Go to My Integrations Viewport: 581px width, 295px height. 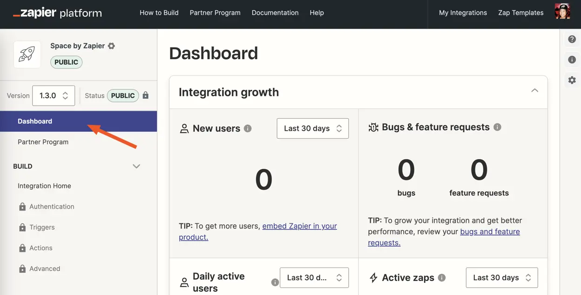click(x=463, y=13)
